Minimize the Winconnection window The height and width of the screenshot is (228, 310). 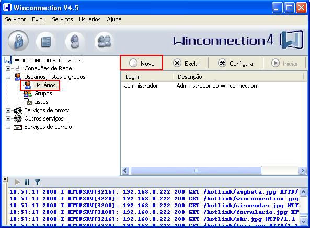point(277,8)
